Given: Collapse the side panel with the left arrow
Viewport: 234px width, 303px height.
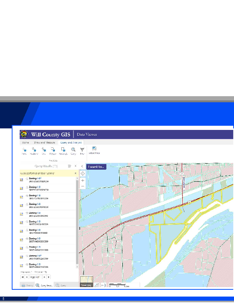Looking at the screenshot, I should pyautogui.click(x=82, y=166).
